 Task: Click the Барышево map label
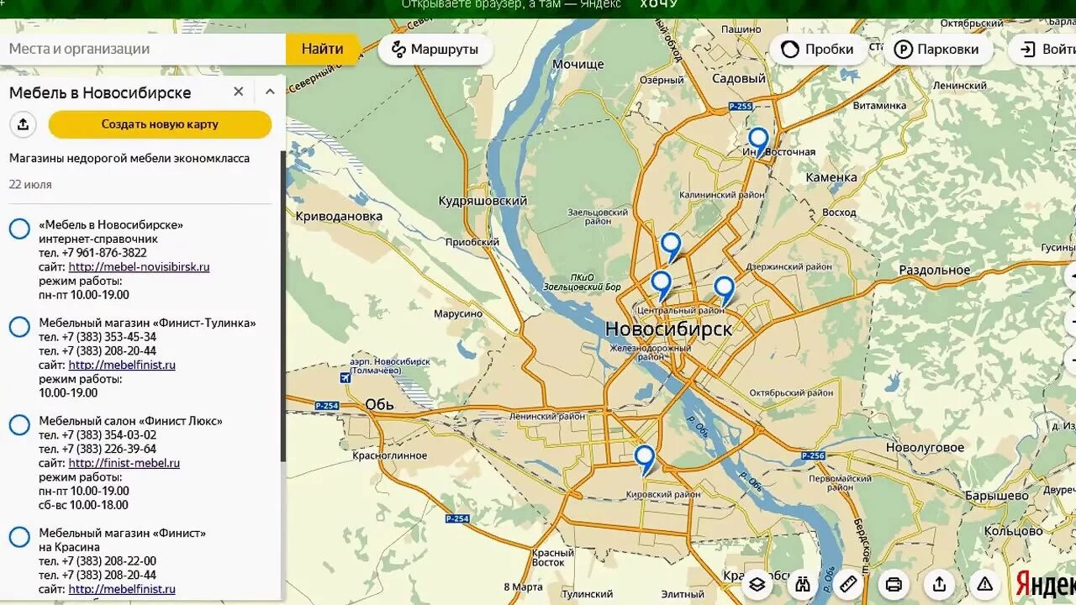996,496
